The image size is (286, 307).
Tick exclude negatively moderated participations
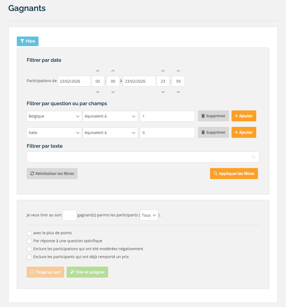(29, 249)
